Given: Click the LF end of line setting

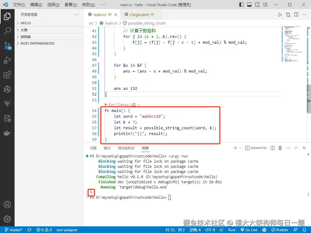Looking at the screenshot, I should [x=222, y=230].
